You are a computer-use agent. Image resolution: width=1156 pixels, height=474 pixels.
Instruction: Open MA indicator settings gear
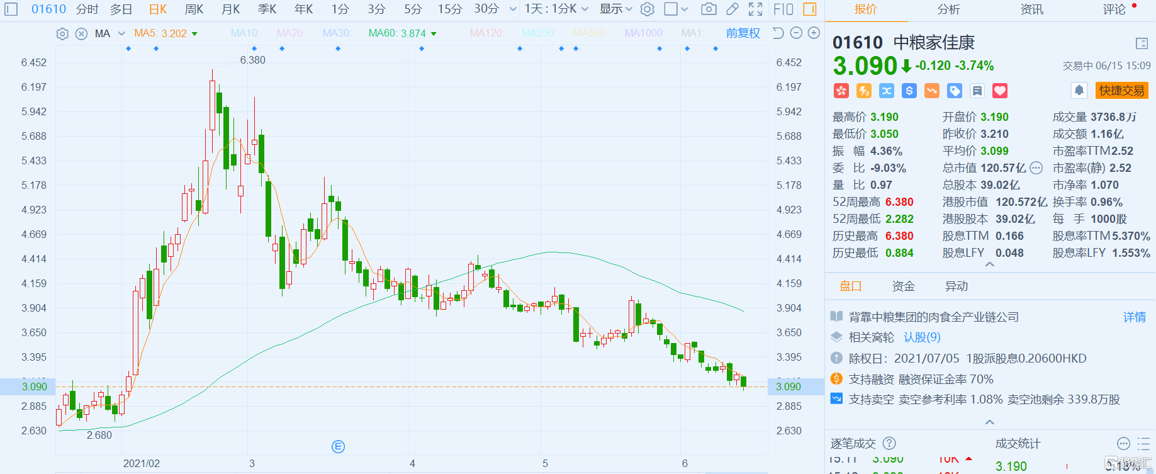[62, 33]
